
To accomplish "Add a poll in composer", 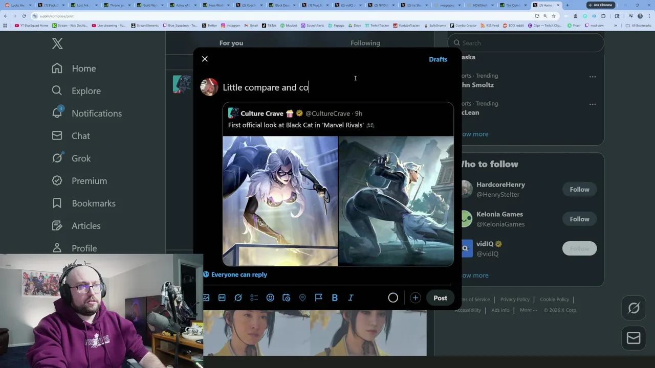I will (254, 298).
